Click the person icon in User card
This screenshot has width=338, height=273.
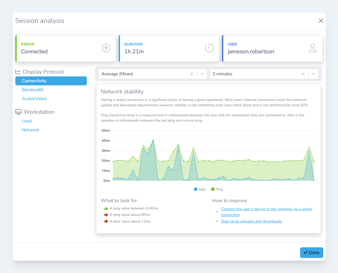pos(313,48)
